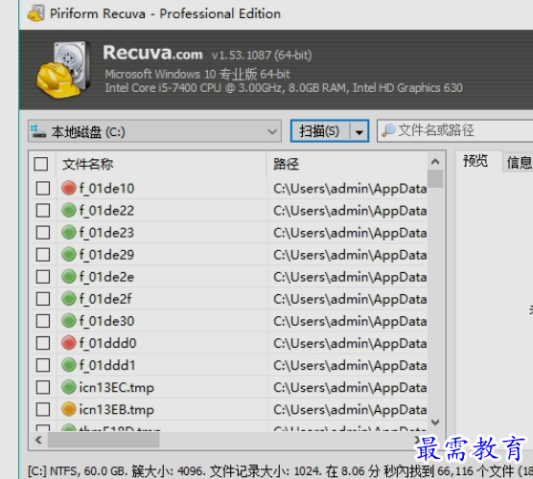Click the path cell for icn13EB.tmp
This screenshot has height=479, width=533.
(x=347, y=409)
